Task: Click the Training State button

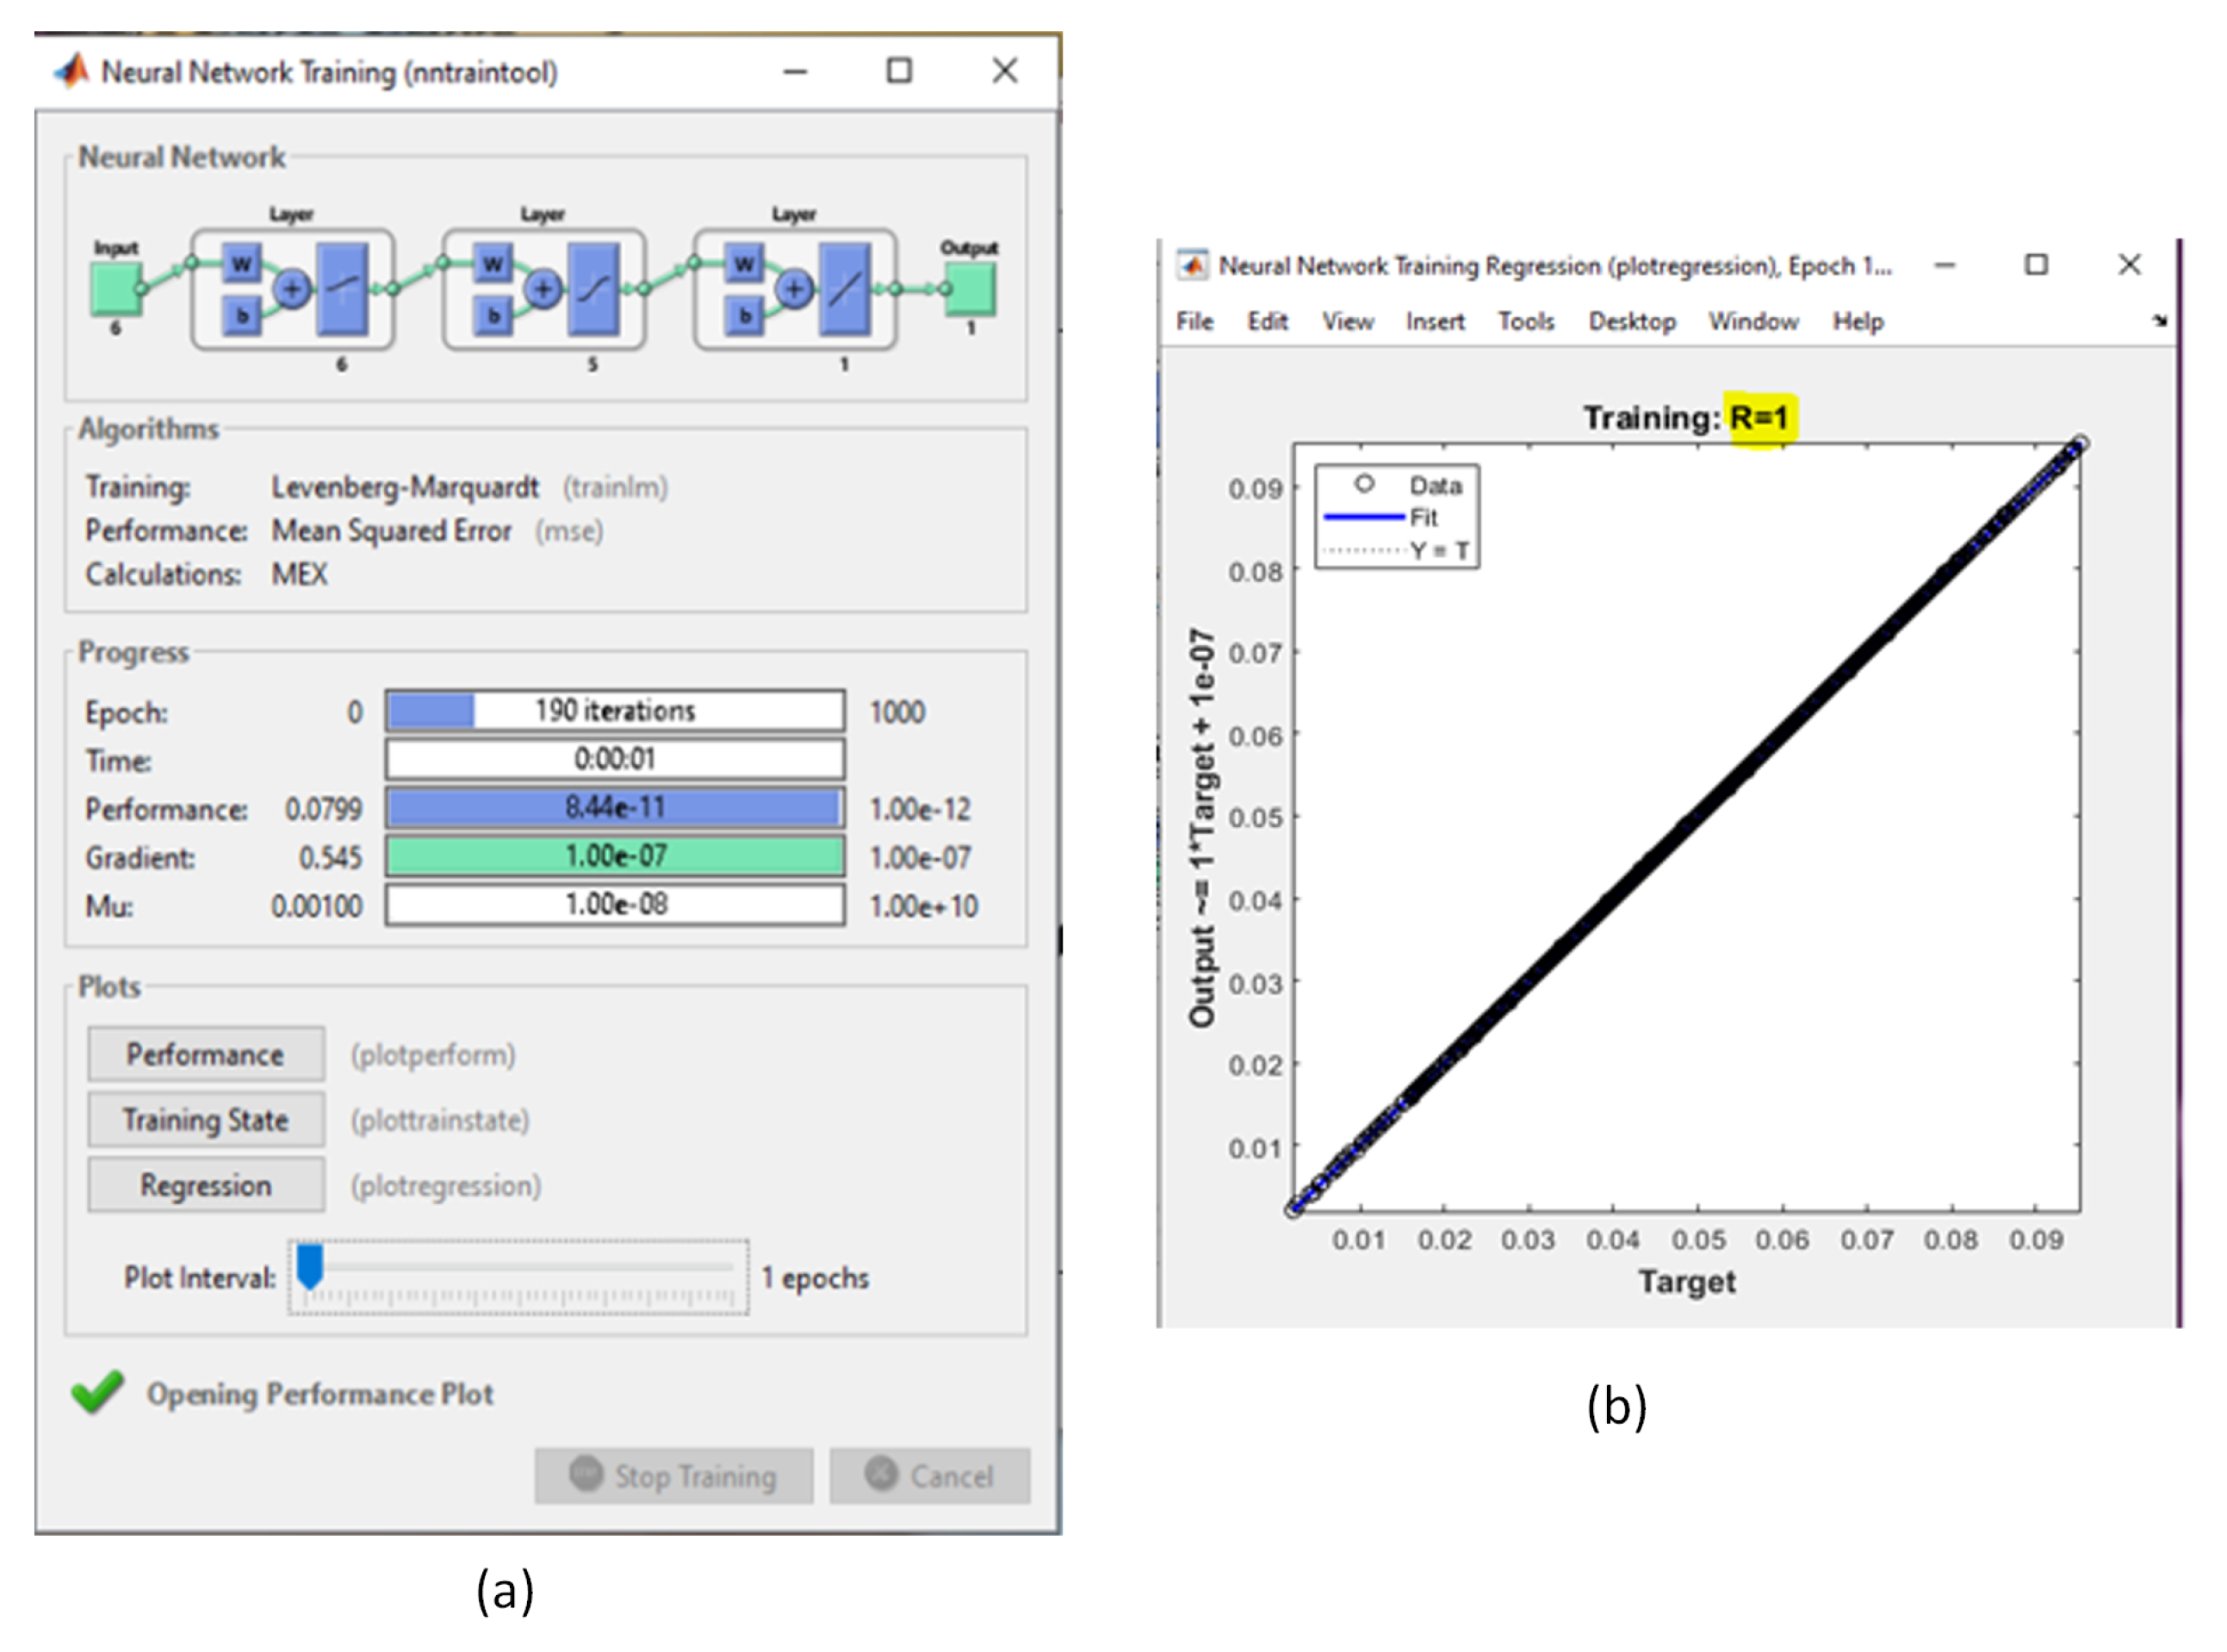Action: tap(206, 1119)
